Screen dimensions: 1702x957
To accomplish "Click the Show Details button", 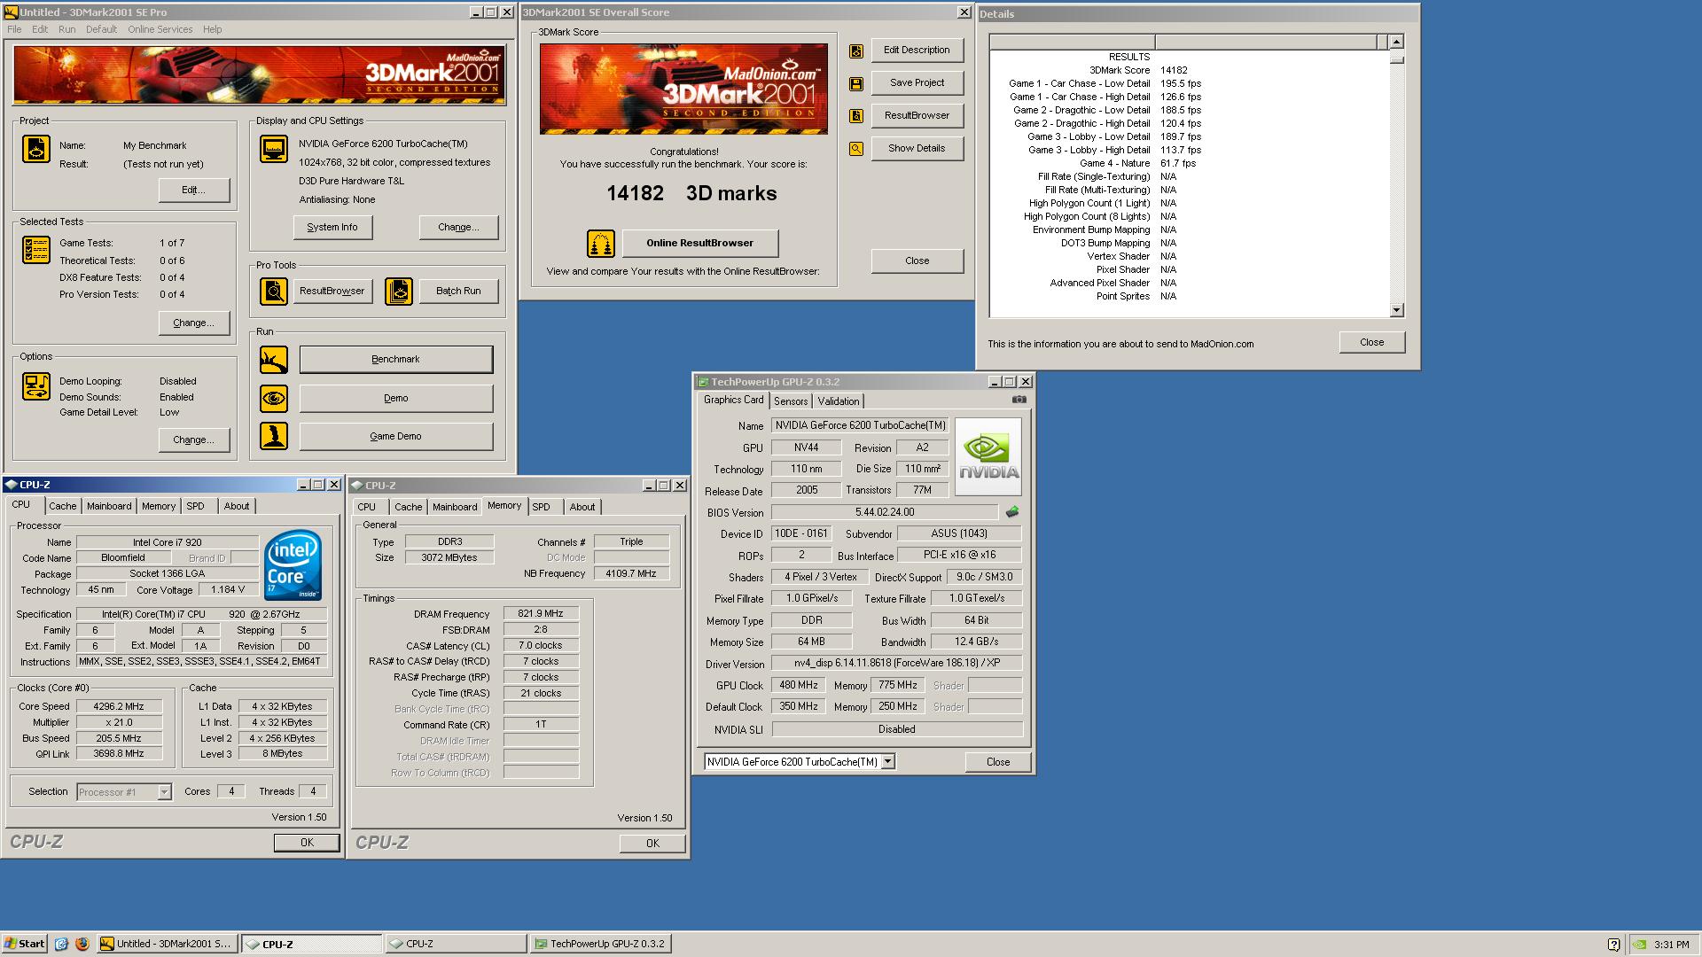I will [917, 149].
